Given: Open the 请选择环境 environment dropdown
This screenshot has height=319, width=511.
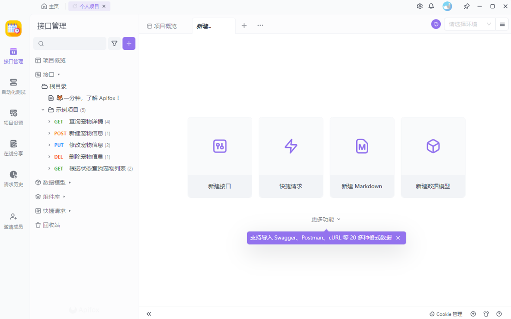Looking at the screenshot, I should (x=469, y=24).
